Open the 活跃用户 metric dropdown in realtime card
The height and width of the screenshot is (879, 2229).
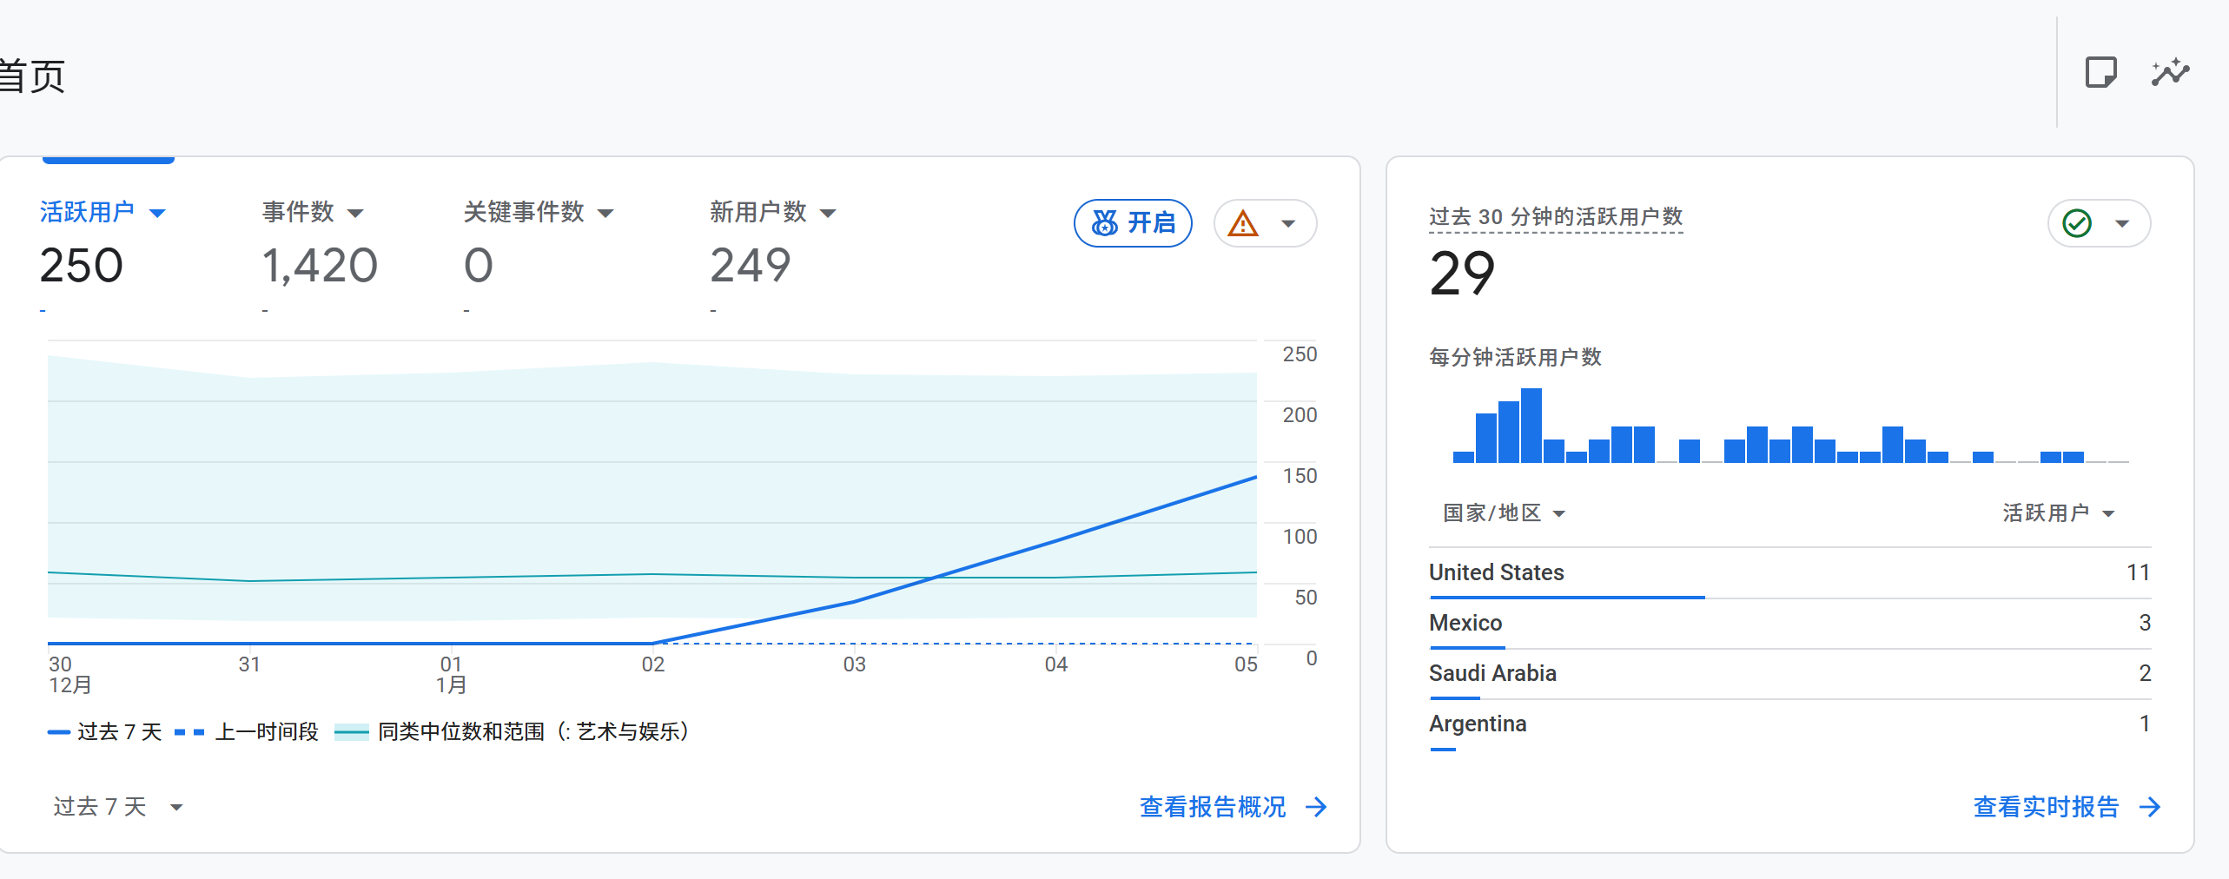[x=2057, y=513]
